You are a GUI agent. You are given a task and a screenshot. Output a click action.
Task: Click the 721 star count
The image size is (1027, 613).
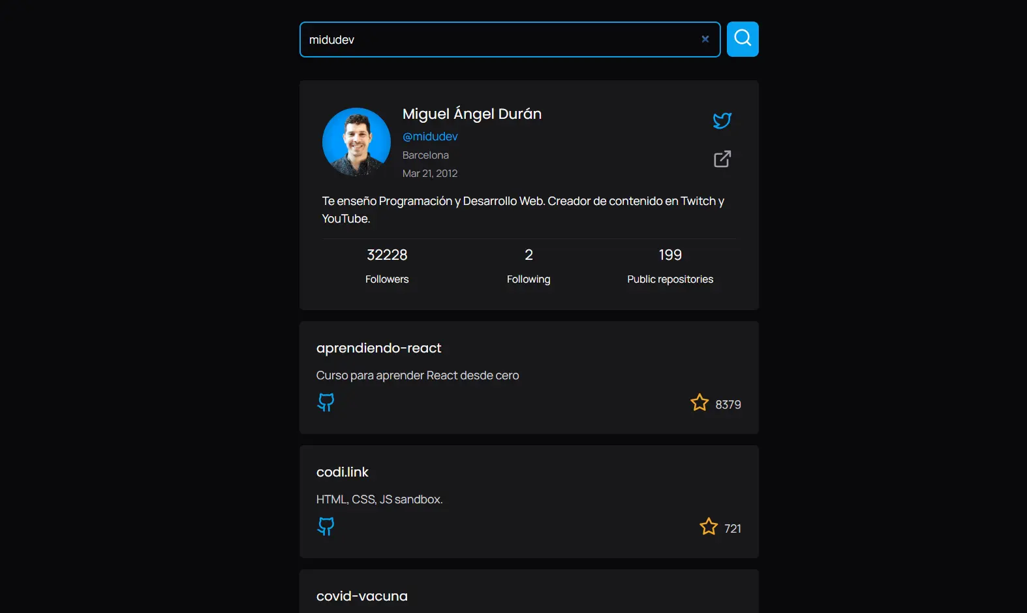click(733, 529)
